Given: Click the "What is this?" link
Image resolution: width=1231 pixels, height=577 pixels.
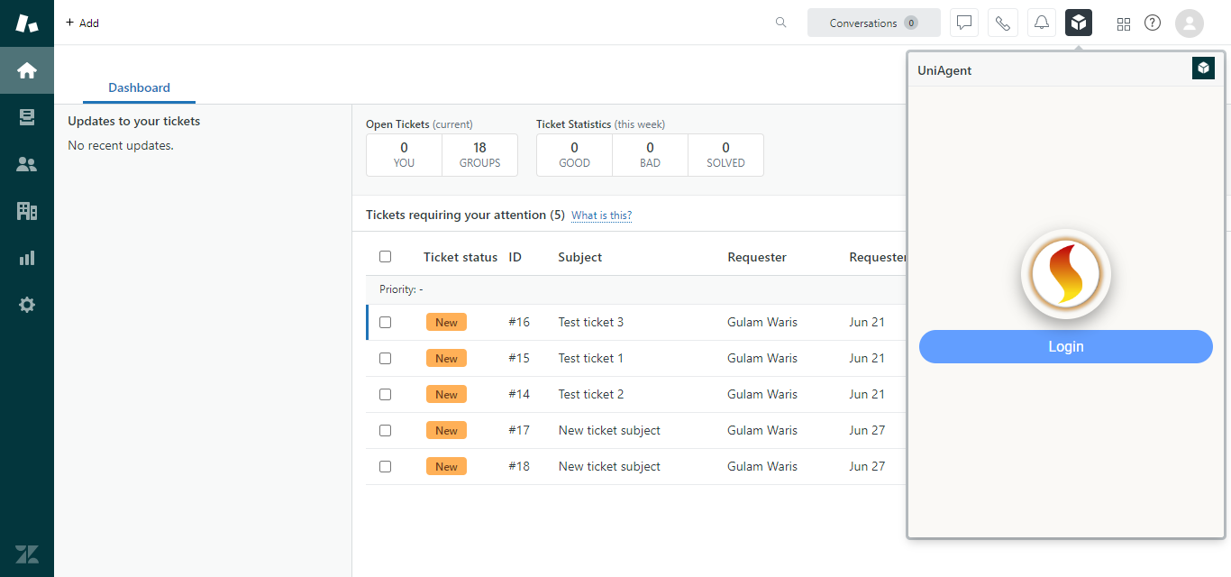Looking at the screenshot, I should point(601,215).
